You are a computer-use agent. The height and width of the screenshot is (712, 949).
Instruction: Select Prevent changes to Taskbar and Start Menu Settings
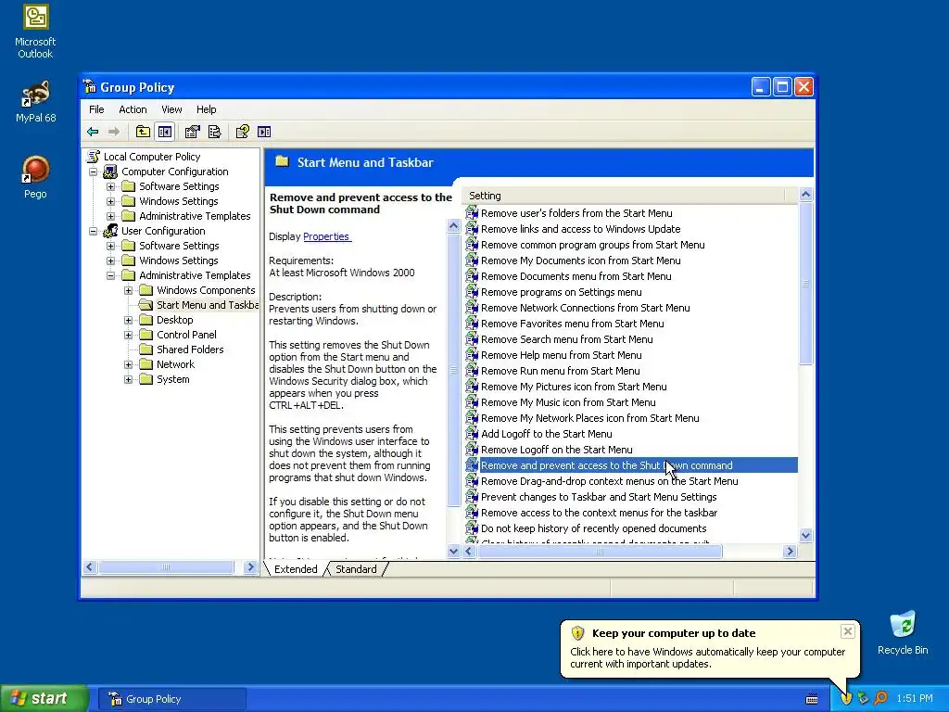pos(599,497)
